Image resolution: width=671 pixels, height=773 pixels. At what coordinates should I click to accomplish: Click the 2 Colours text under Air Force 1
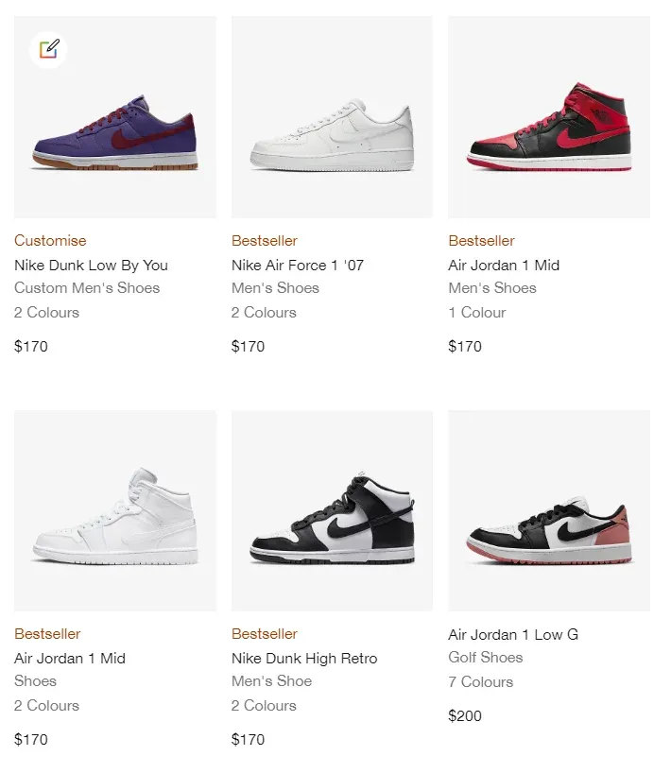pos(264,313)
